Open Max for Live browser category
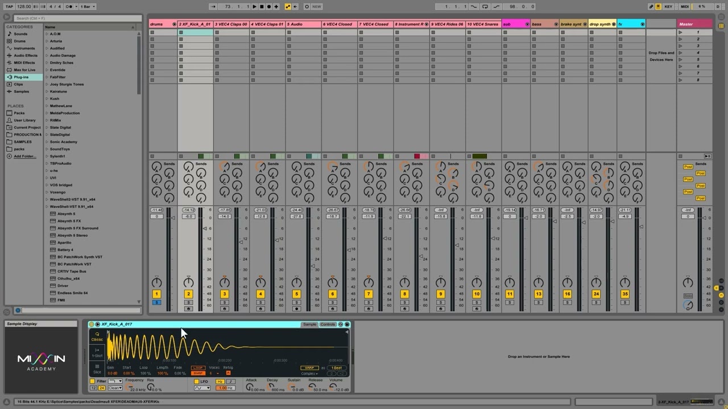 click(24, 70)
